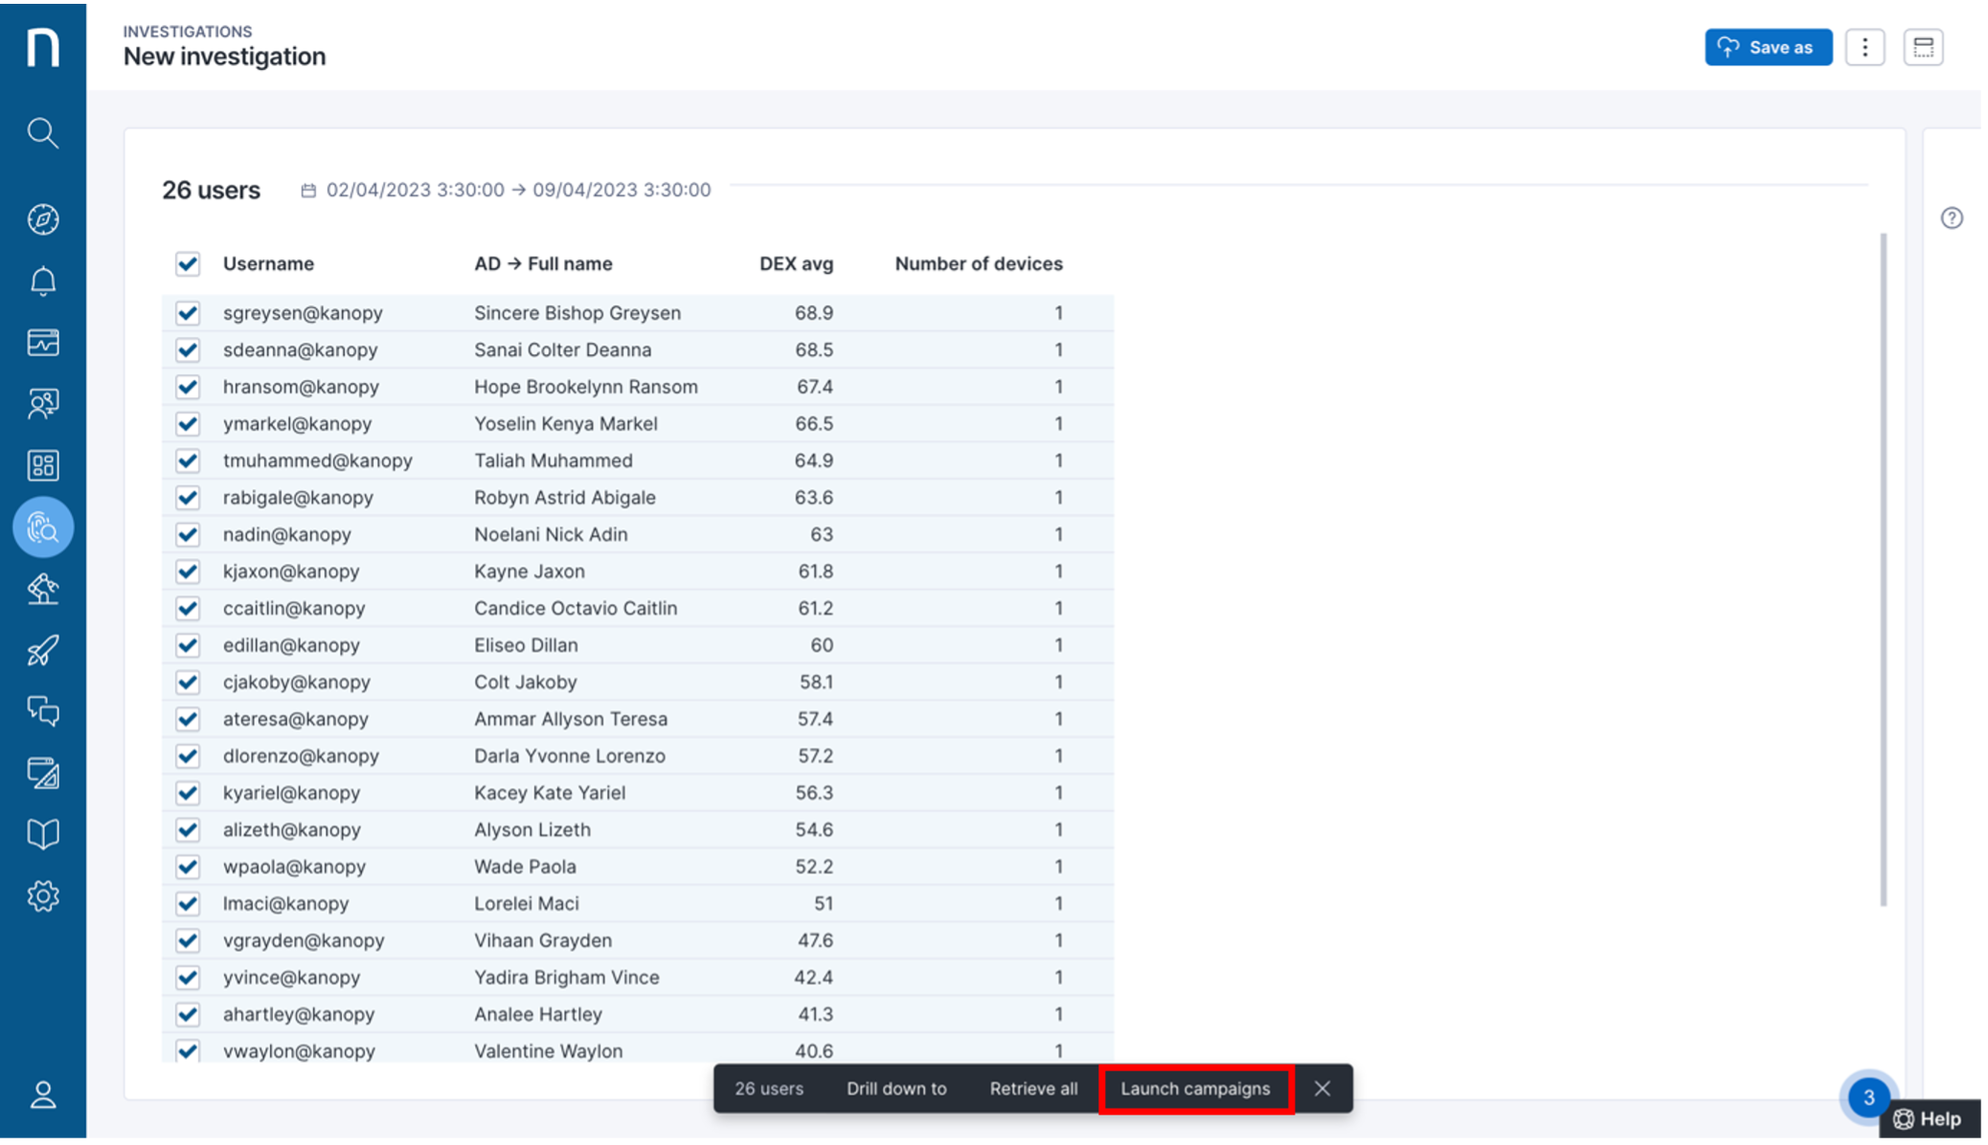Image resolution: width=1988 pixels, height=1145 pixels.
Task: Open the settings gear in the sidebar
Action: click(42, 896)
